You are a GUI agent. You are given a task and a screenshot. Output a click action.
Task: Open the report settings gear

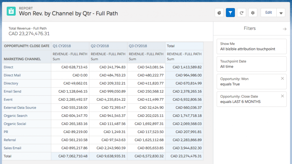(x=253, y=13)
